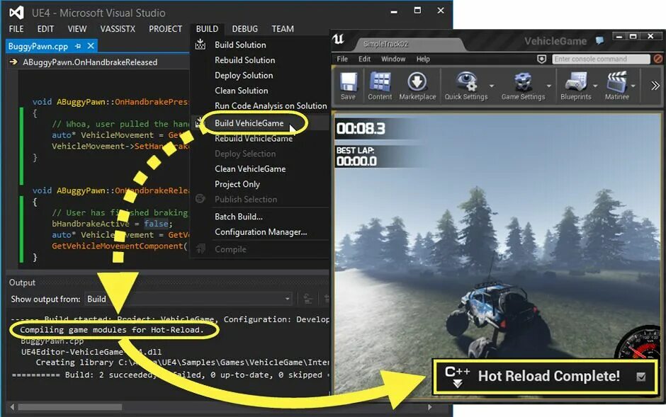The width and height of the screenshot is (666, 417).
Task: Toggle the Hot Reload Complete checkbox
Action: tap(641, 377)
